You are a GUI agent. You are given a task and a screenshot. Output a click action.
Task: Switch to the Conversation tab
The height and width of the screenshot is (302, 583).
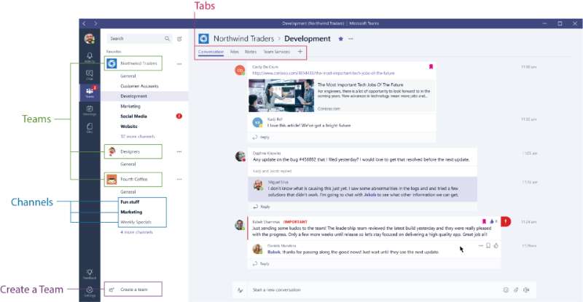pyautogui.click(x=211, y=52)
